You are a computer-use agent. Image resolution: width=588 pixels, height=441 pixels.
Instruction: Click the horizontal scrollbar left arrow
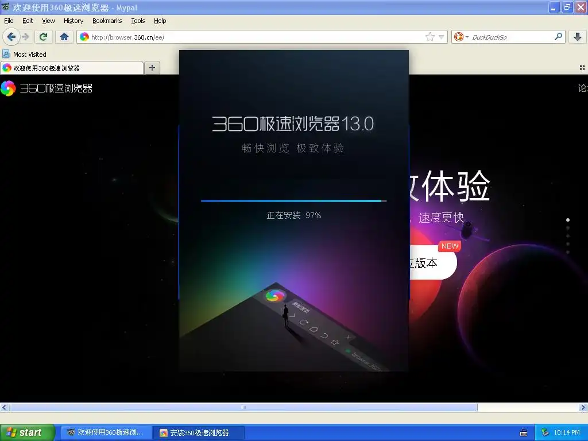(4, 407)
